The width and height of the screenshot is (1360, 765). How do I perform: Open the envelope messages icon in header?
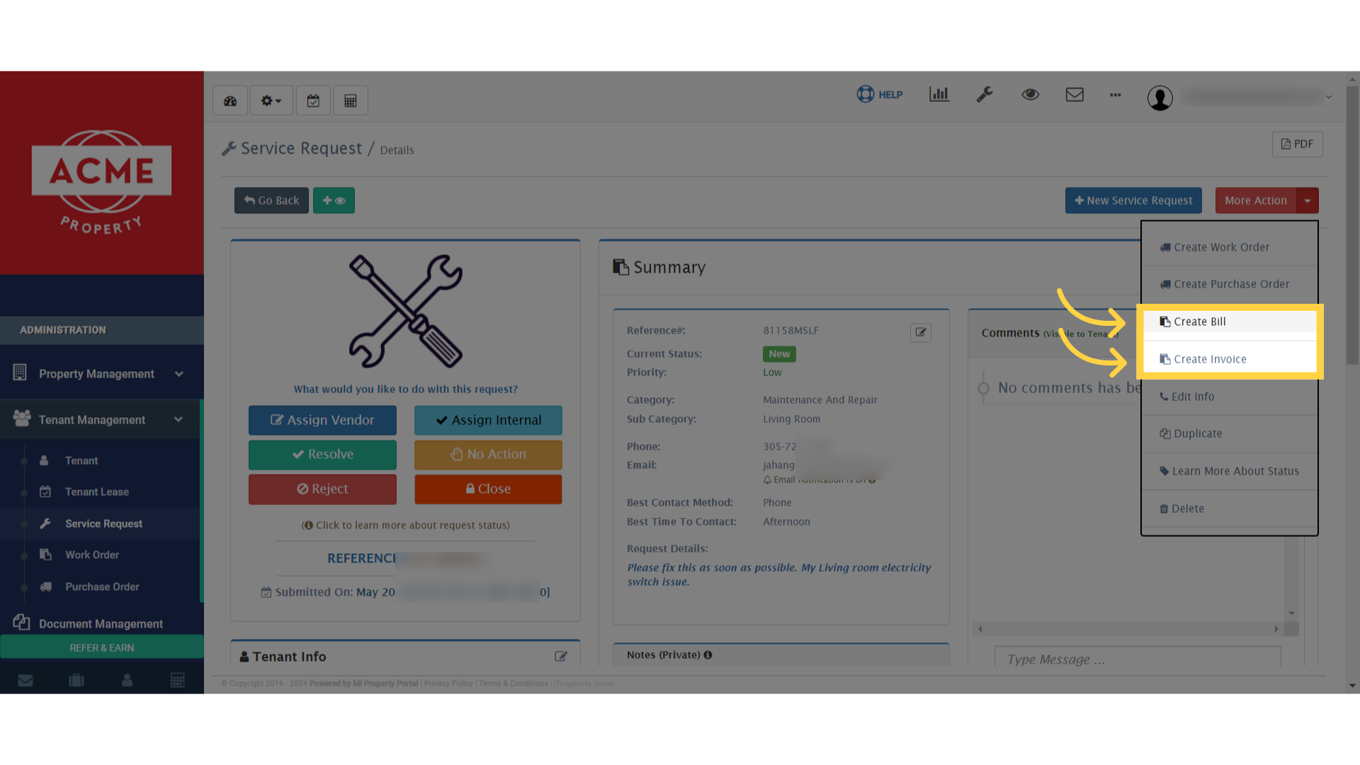[1075, 94]
